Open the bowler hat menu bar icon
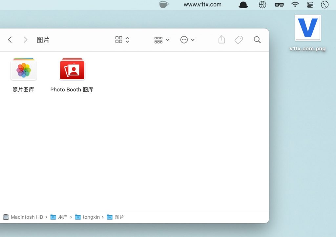This screenshot has height=237, width=336. [243, 5]
